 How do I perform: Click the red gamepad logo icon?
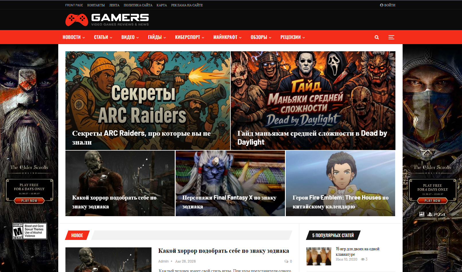pos(77,20)
